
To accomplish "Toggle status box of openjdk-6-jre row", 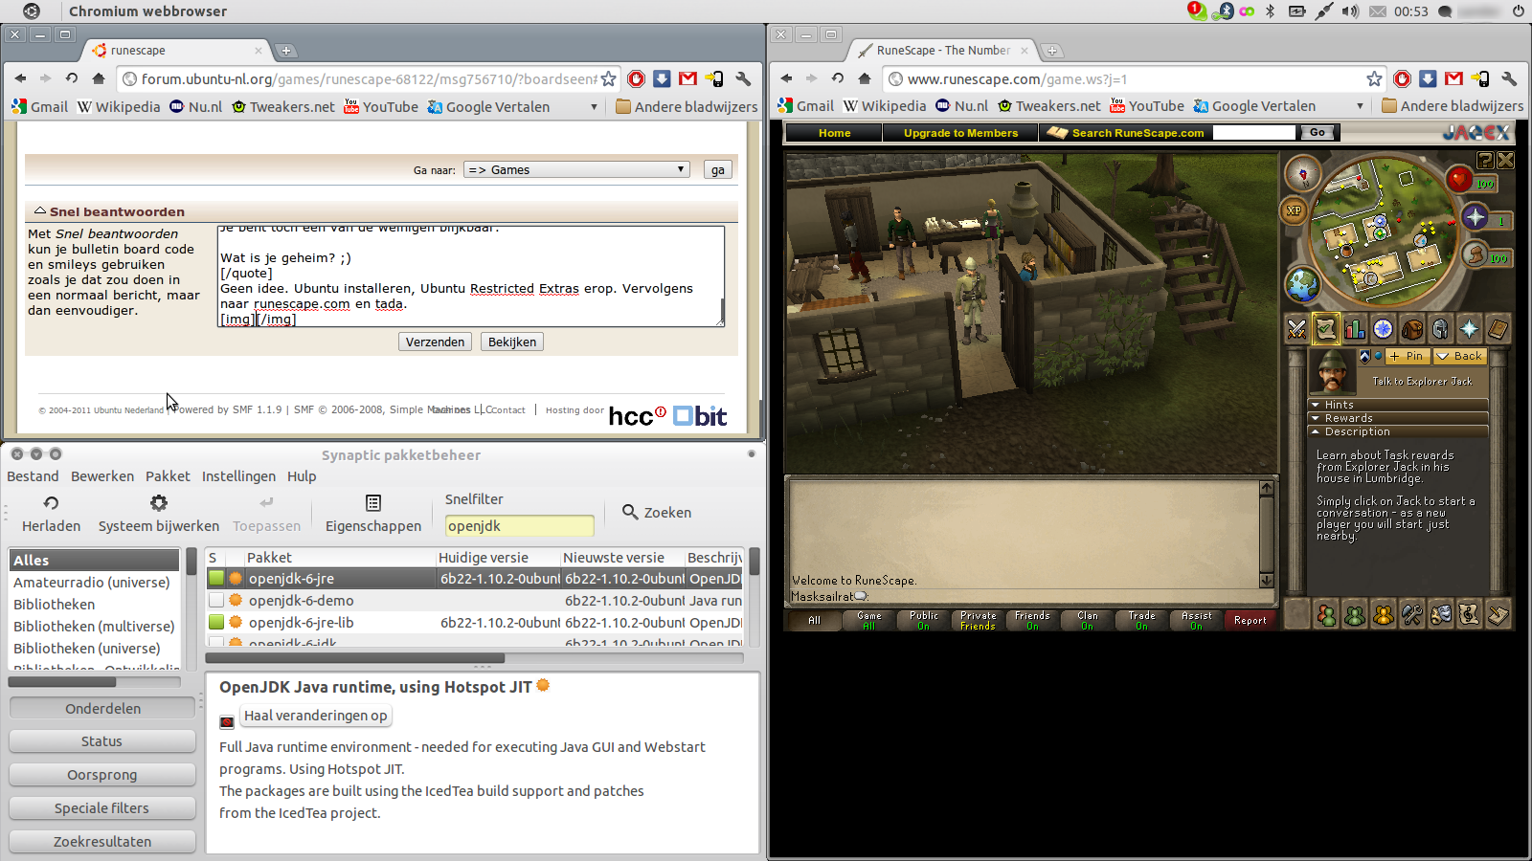I will click(x=216, y=578).
